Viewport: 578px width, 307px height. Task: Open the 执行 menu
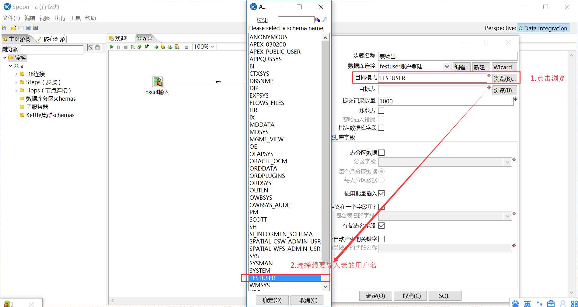coord(60,18)
